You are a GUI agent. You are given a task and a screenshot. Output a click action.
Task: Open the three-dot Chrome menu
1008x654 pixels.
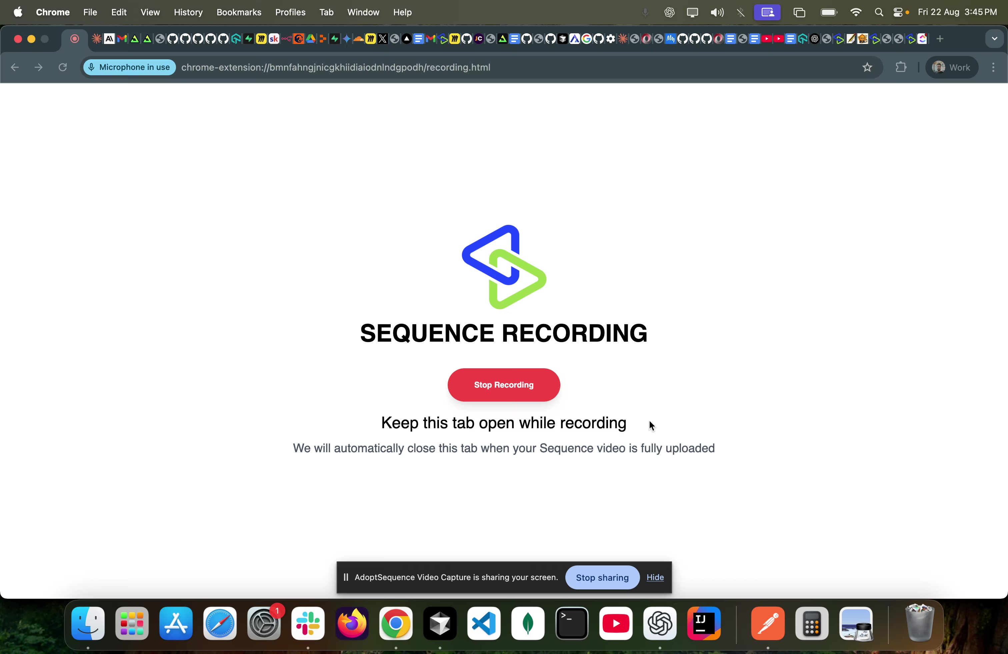pos(993,67)
